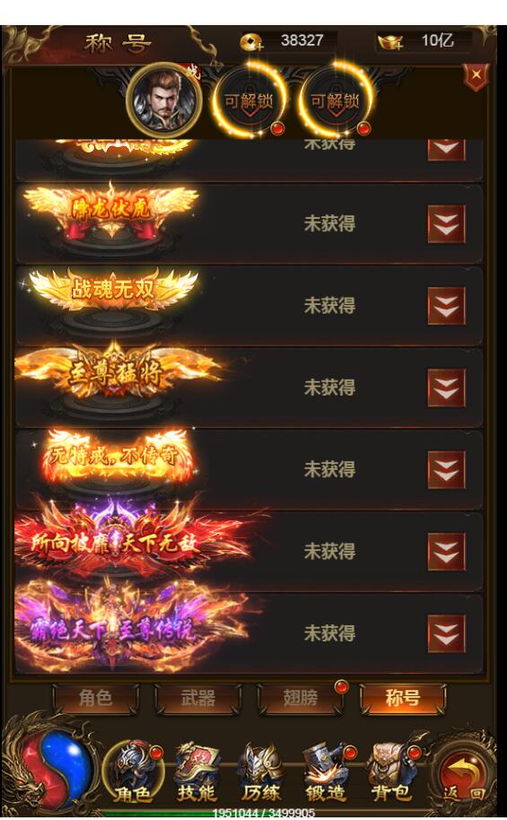Open the 角色 character icon in bottom bar
The image size is (507, 820).
pos(134,772)
